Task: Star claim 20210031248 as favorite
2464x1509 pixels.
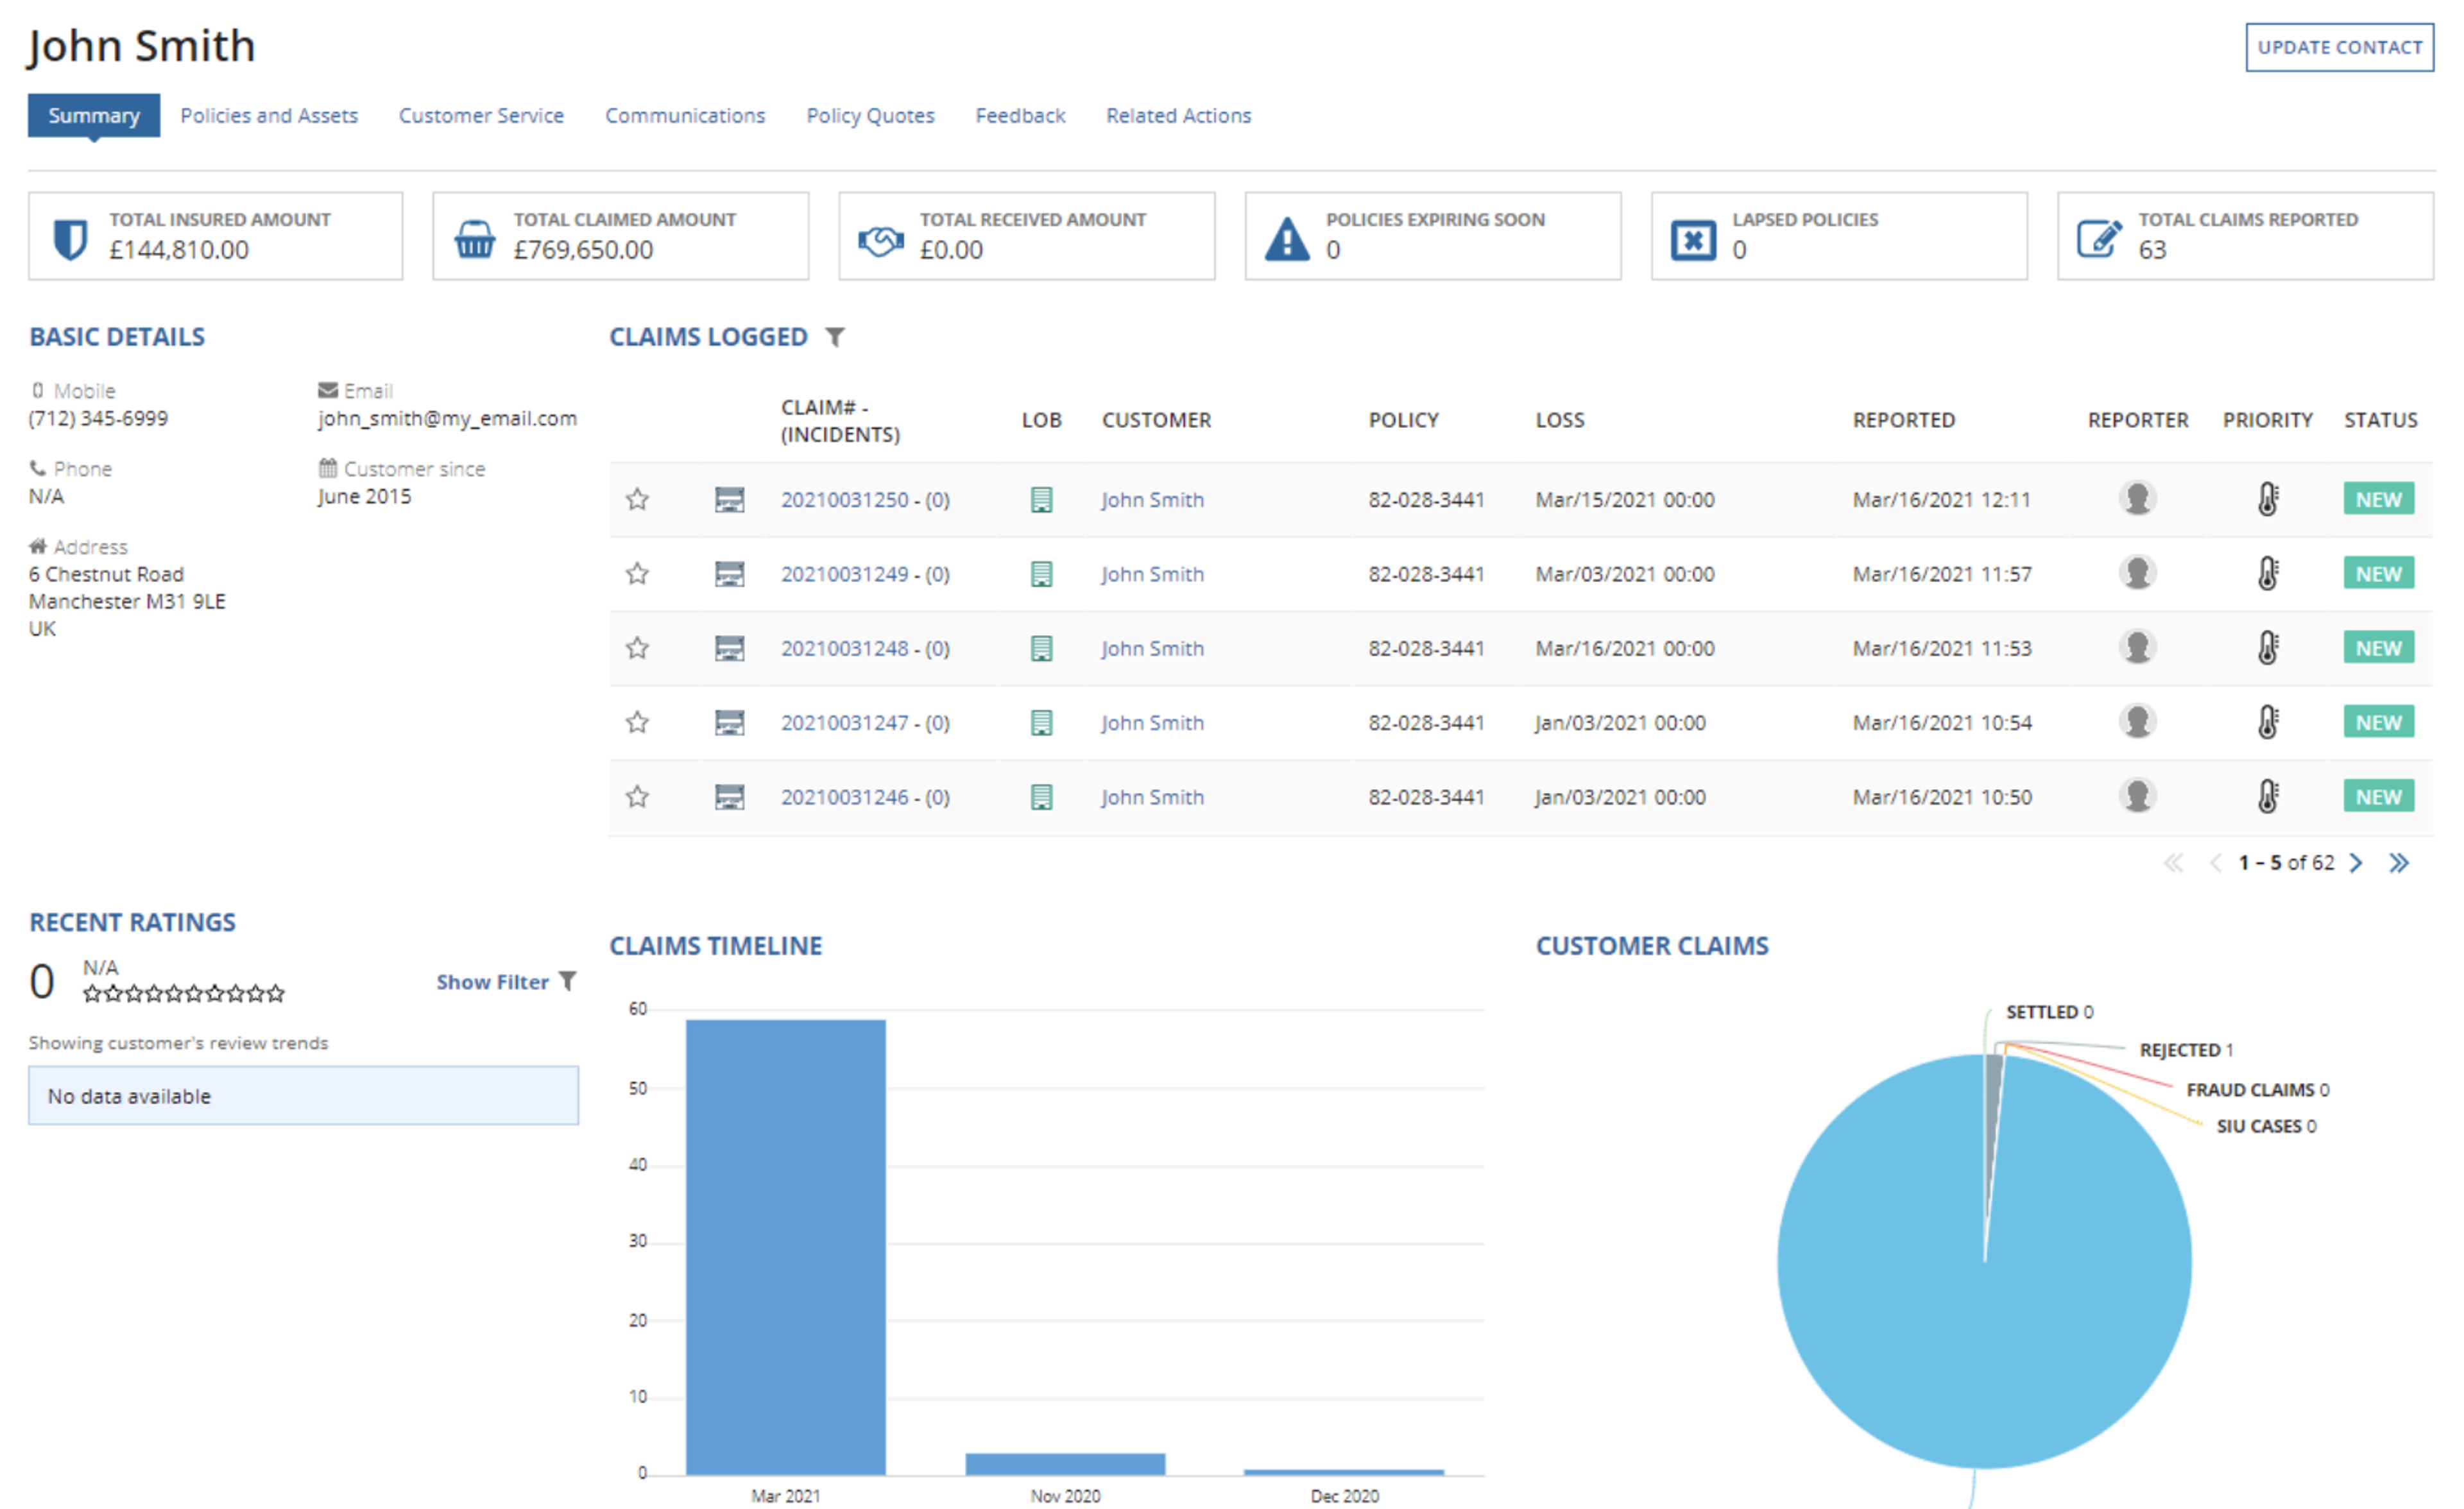Action: pos(638,648)
